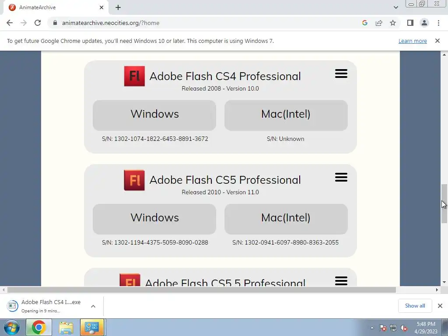This screenshot has height=336, width=448.
Task: Open the Chrome profile avatar
Action: coord(424,23)
